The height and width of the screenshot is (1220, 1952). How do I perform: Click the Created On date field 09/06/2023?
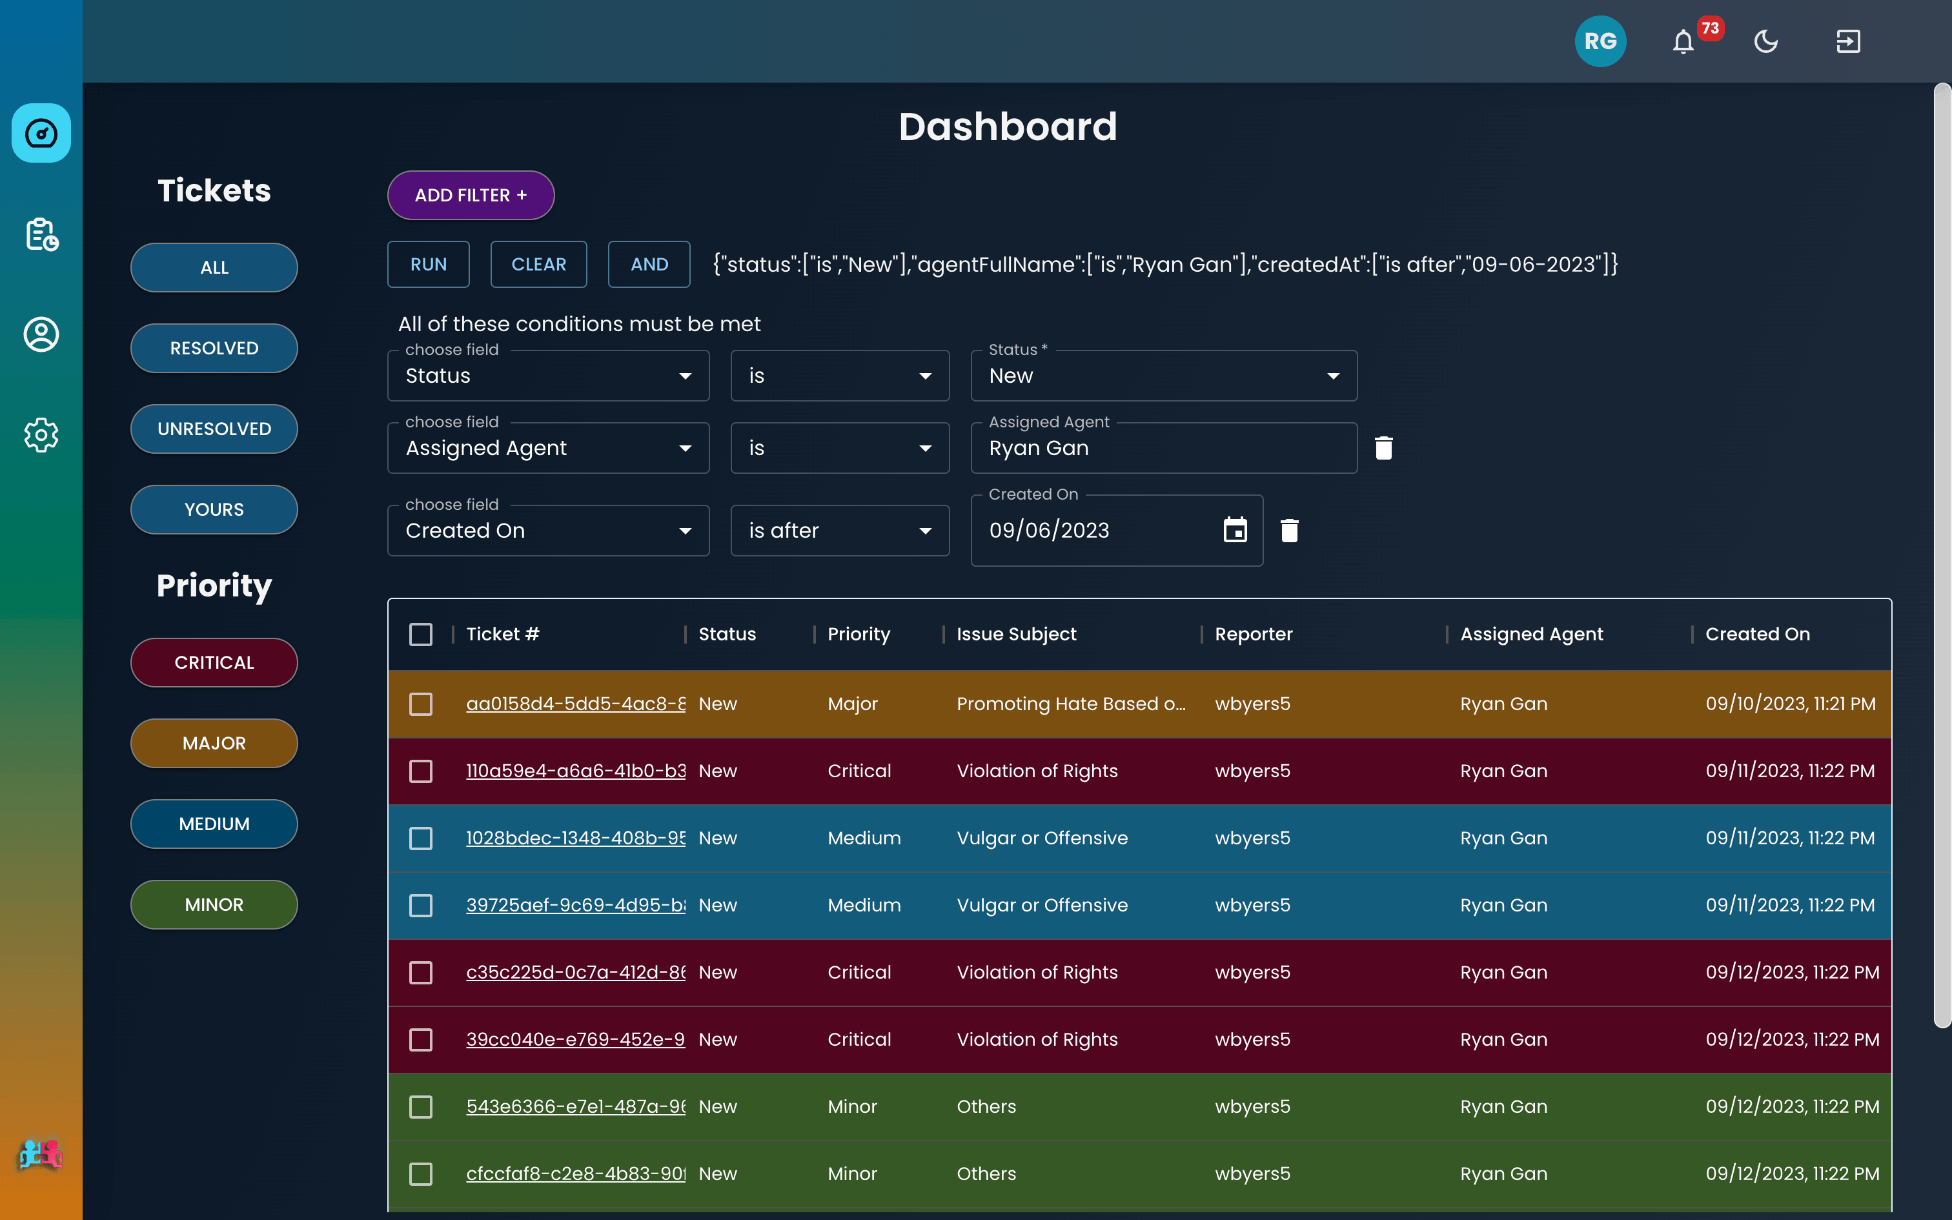click(1116, 531)
